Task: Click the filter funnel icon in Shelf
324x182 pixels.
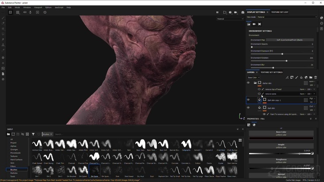Action: pyautogui.click(x=33, y=134)
